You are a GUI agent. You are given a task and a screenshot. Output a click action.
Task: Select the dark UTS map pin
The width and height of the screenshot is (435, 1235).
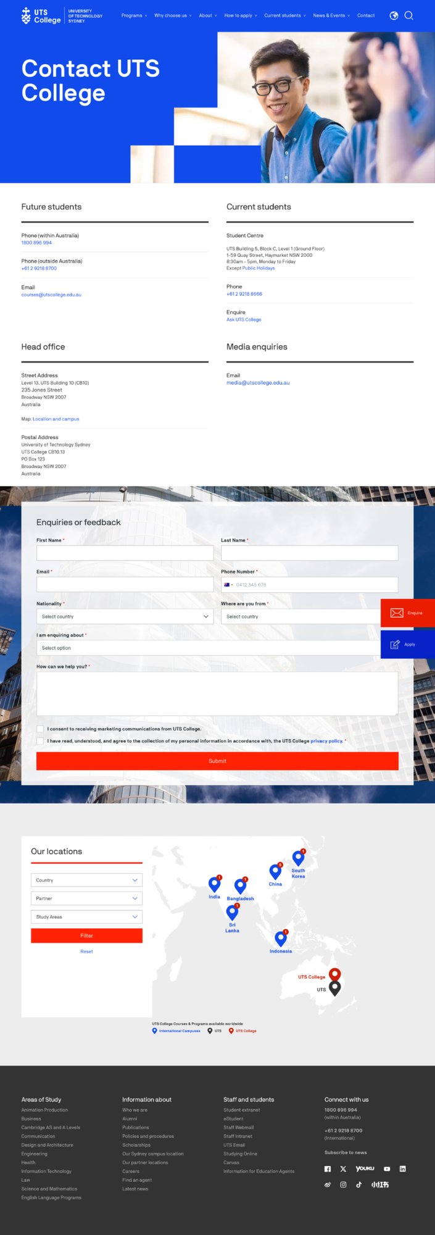[334, 988]
